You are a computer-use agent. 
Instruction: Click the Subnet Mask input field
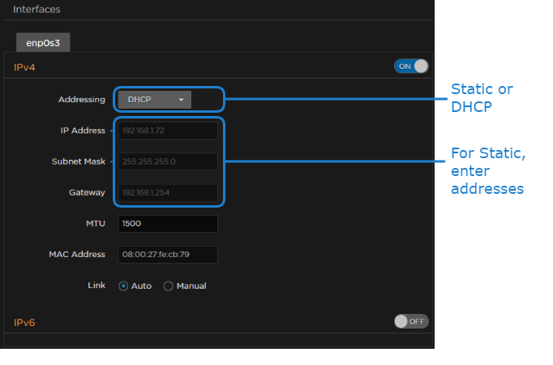pos(168,161)
